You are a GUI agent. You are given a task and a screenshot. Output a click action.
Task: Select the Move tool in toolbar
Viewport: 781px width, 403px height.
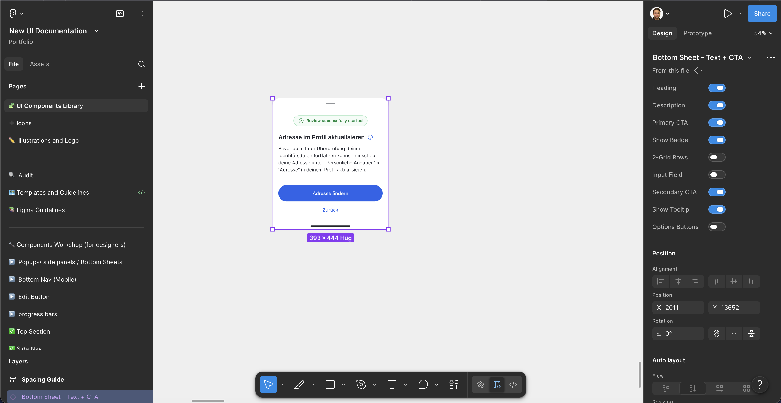pos(268,385)
